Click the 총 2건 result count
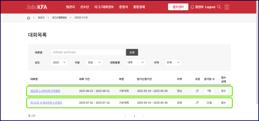This screenshot has height=121, width=259. click(32, 116)
